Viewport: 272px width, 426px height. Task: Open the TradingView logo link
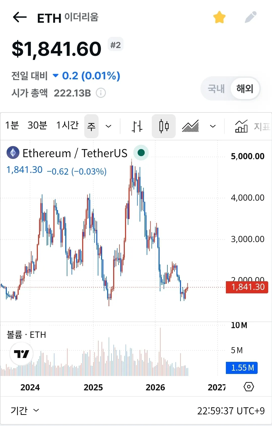21,354
